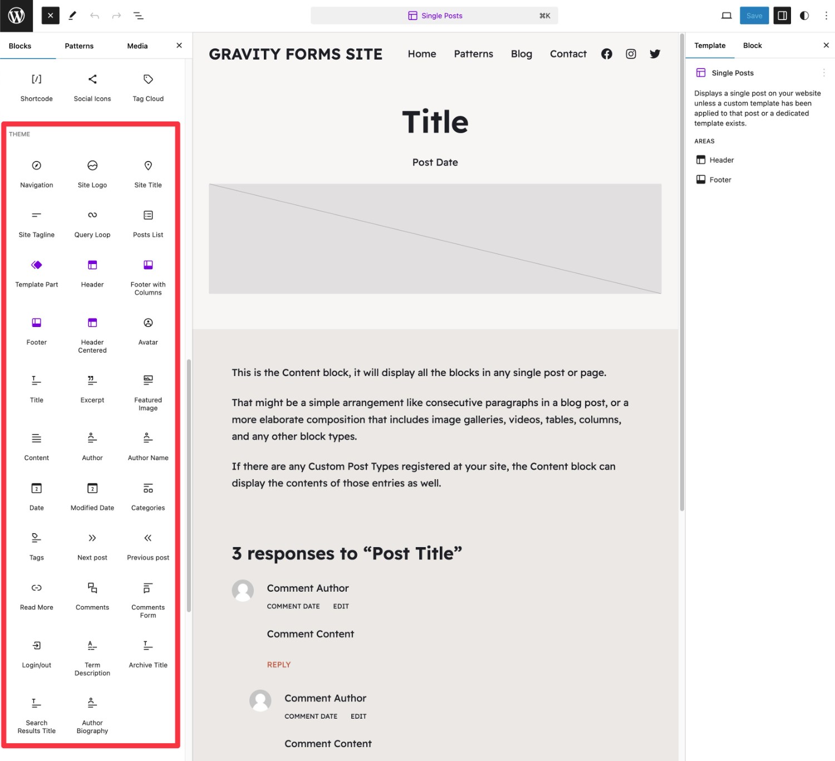Insert the Site Title block
The height and width of the screenshot is (761, 835).
[x=148, y=174]
